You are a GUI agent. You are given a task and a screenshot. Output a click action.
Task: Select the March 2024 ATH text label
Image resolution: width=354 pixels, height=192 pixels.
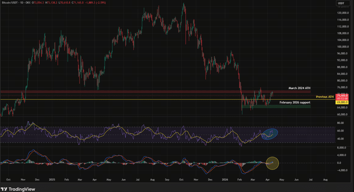tap(299, 88)
